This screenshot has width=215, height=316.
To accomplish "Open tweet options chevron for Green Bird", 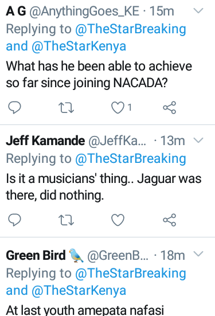I will click(198, 253).
